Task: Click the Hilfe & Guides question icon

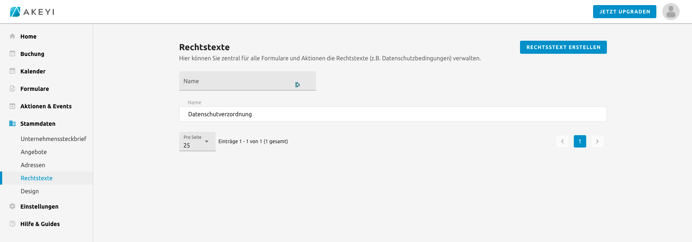Action: pos(12,224)
